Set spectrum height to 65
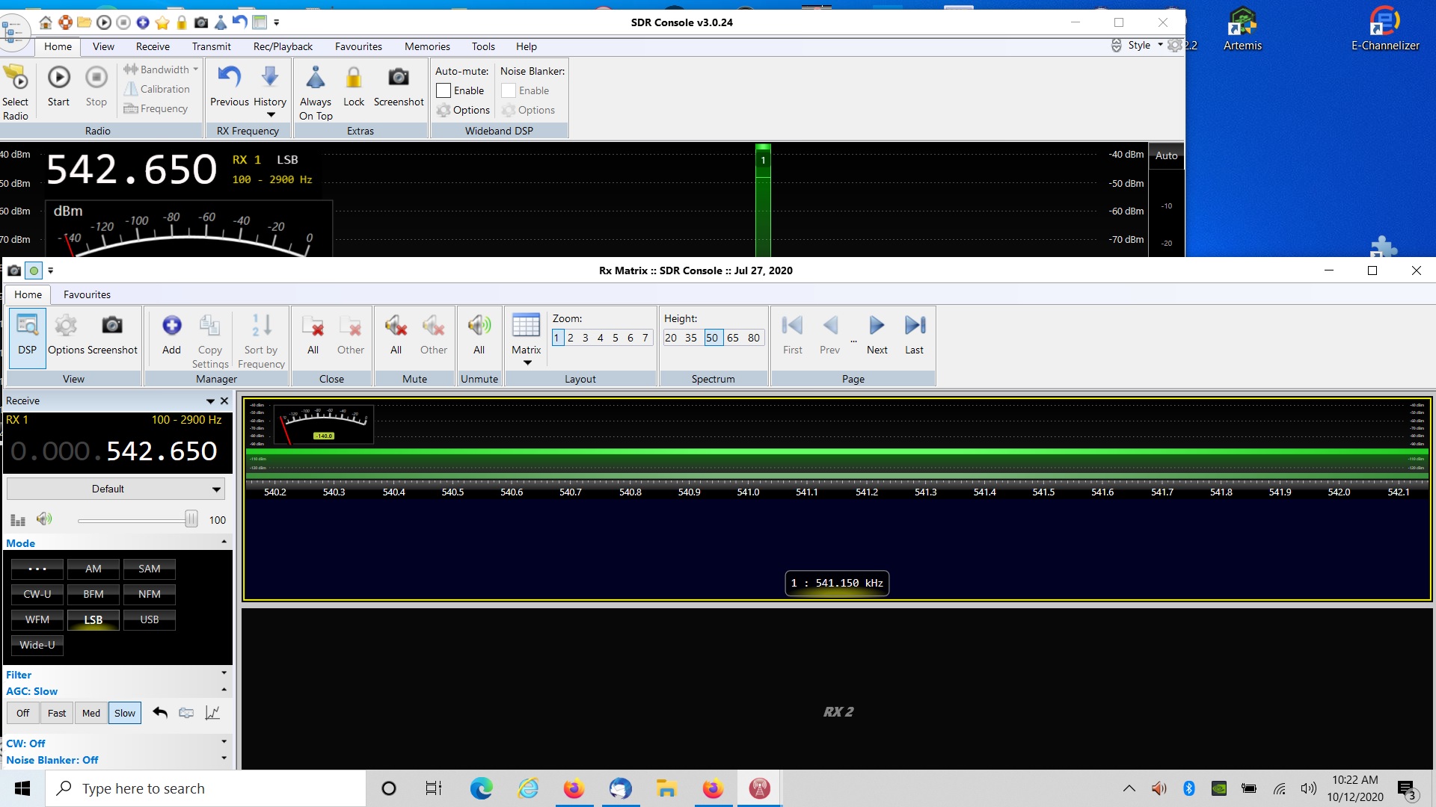Image resolution: width=1436 pixels, height=807 pixels. click(733, 338)
